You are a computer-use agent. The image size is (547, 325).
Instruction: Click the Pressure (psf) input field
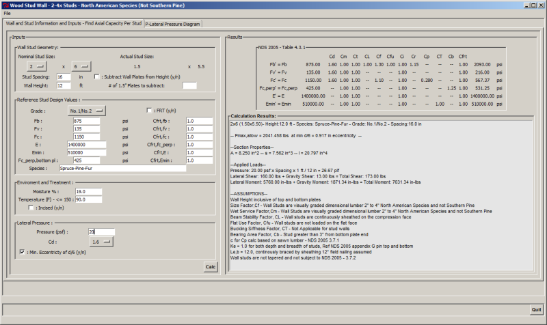[101, 231]
